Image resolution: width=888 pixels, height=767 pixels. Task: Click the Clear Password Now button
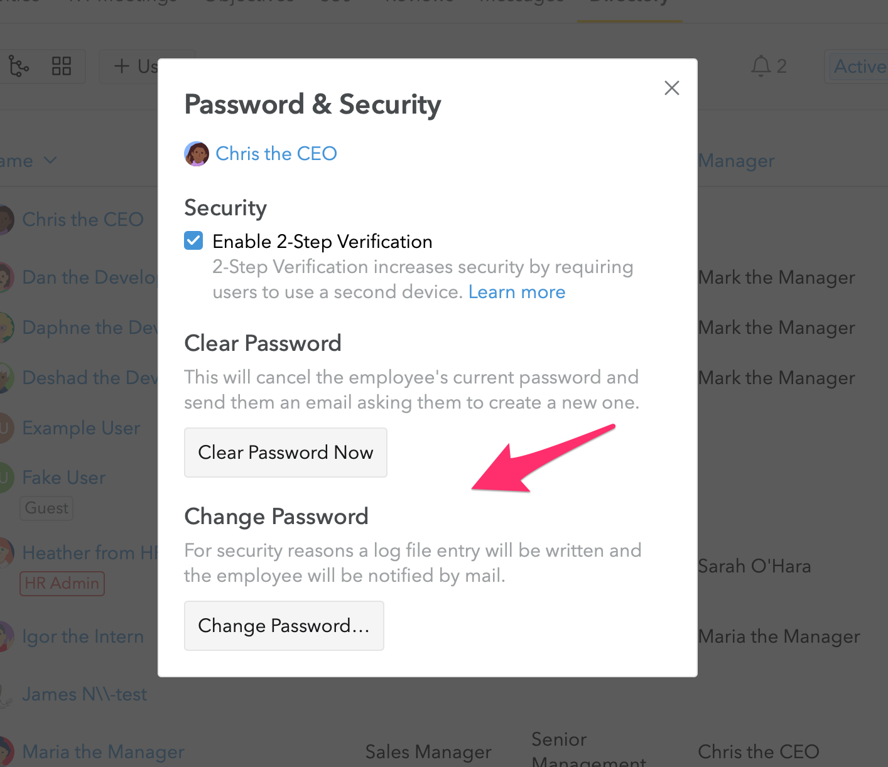(x=285, y=452)
